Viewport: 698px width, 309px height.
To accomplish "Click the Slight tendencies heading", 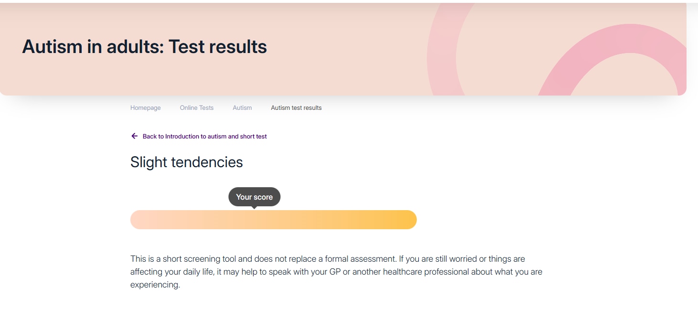I will 187,162.
